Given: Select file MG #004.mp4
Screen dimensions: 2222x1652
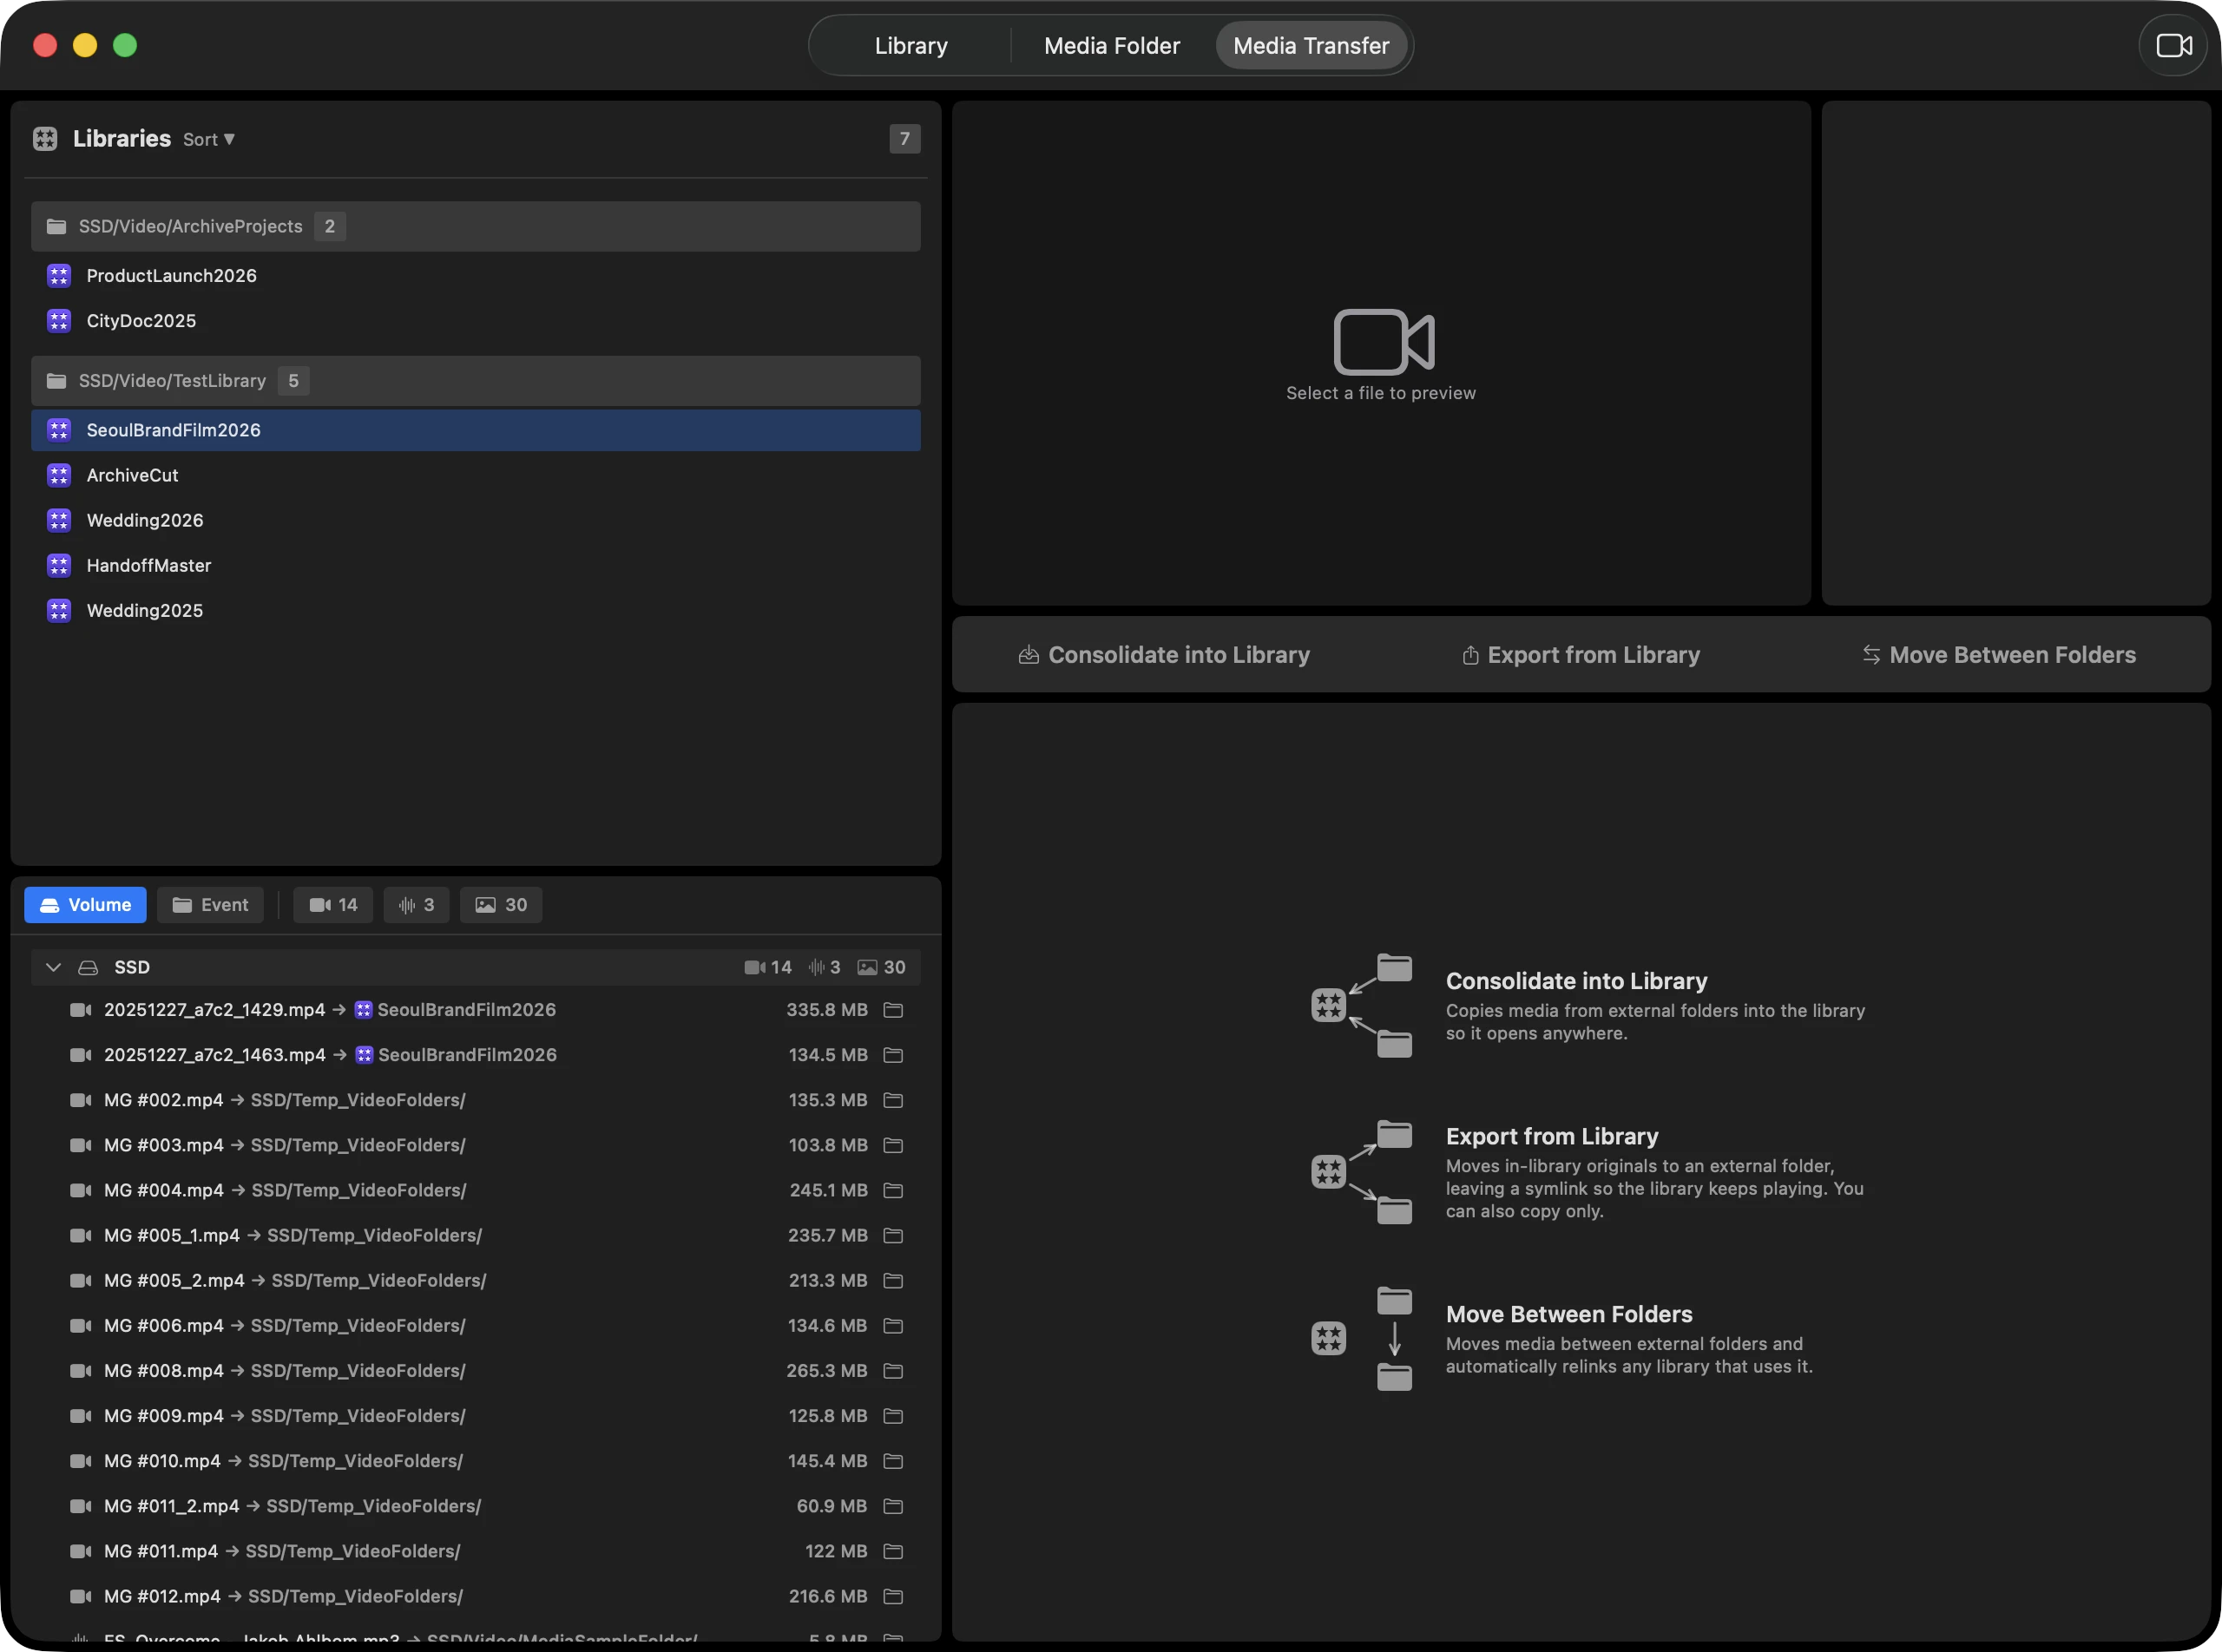Looking at the screenshot, I should pyautogui.click(x=476, y=1191).
